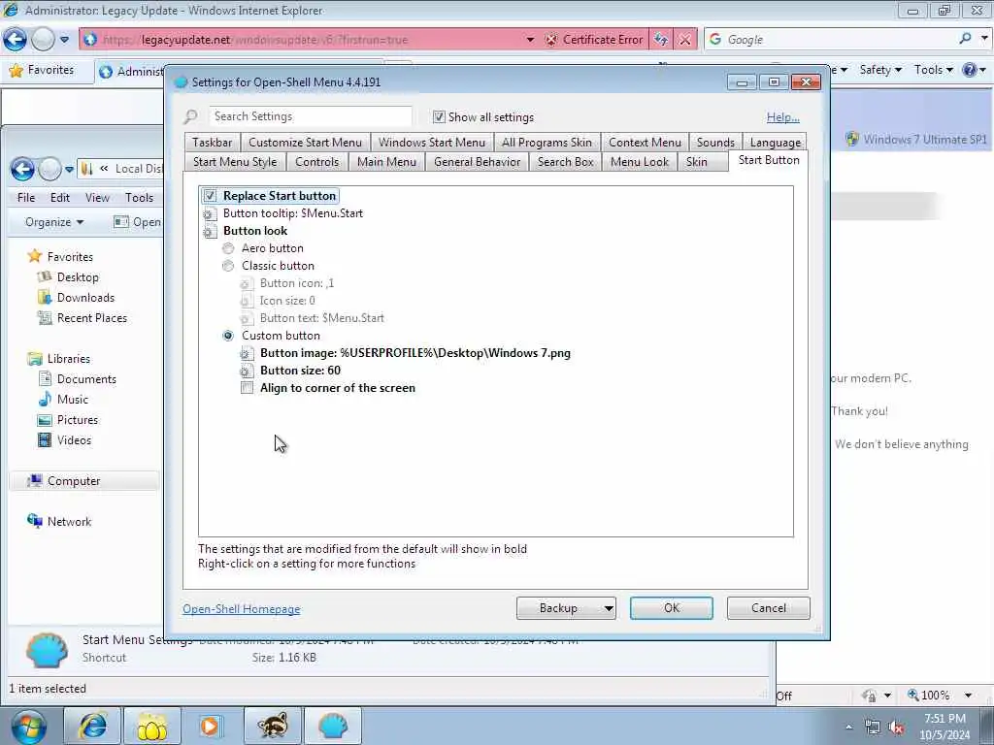Open the Backup button dropdown arrow
994x745 pixels.
click(608, 608)
